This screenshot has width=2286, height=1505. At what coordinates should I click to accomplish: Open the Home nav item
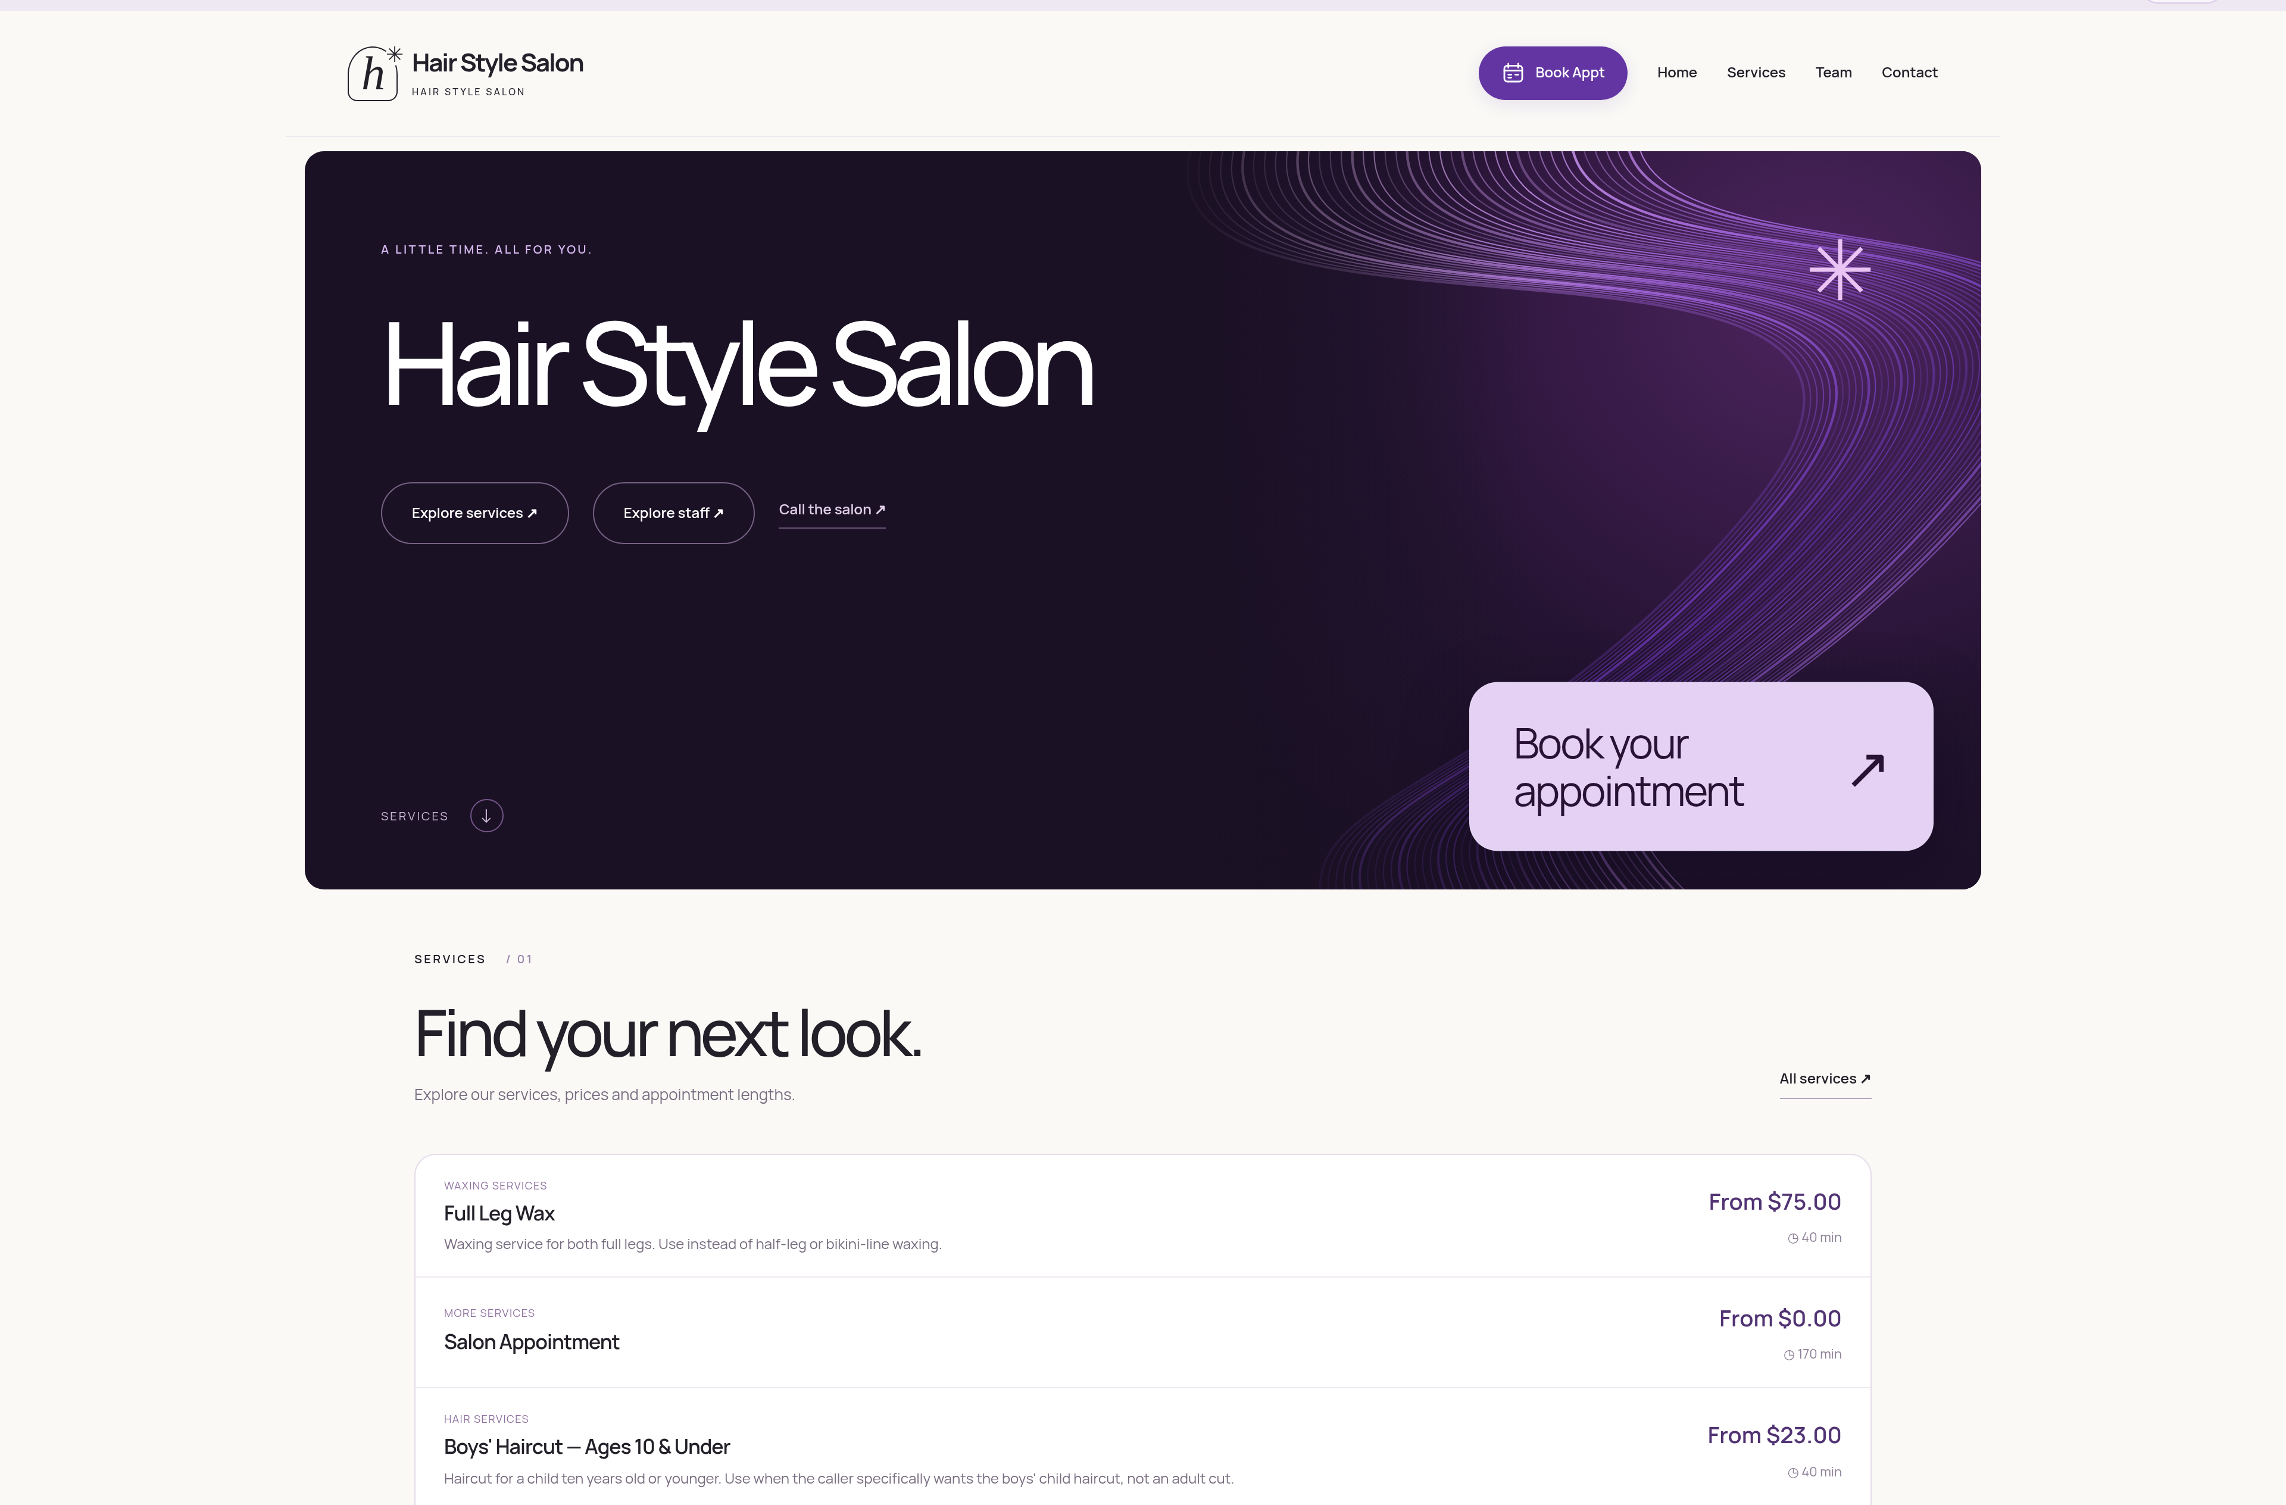click(x=1676, y=73)
